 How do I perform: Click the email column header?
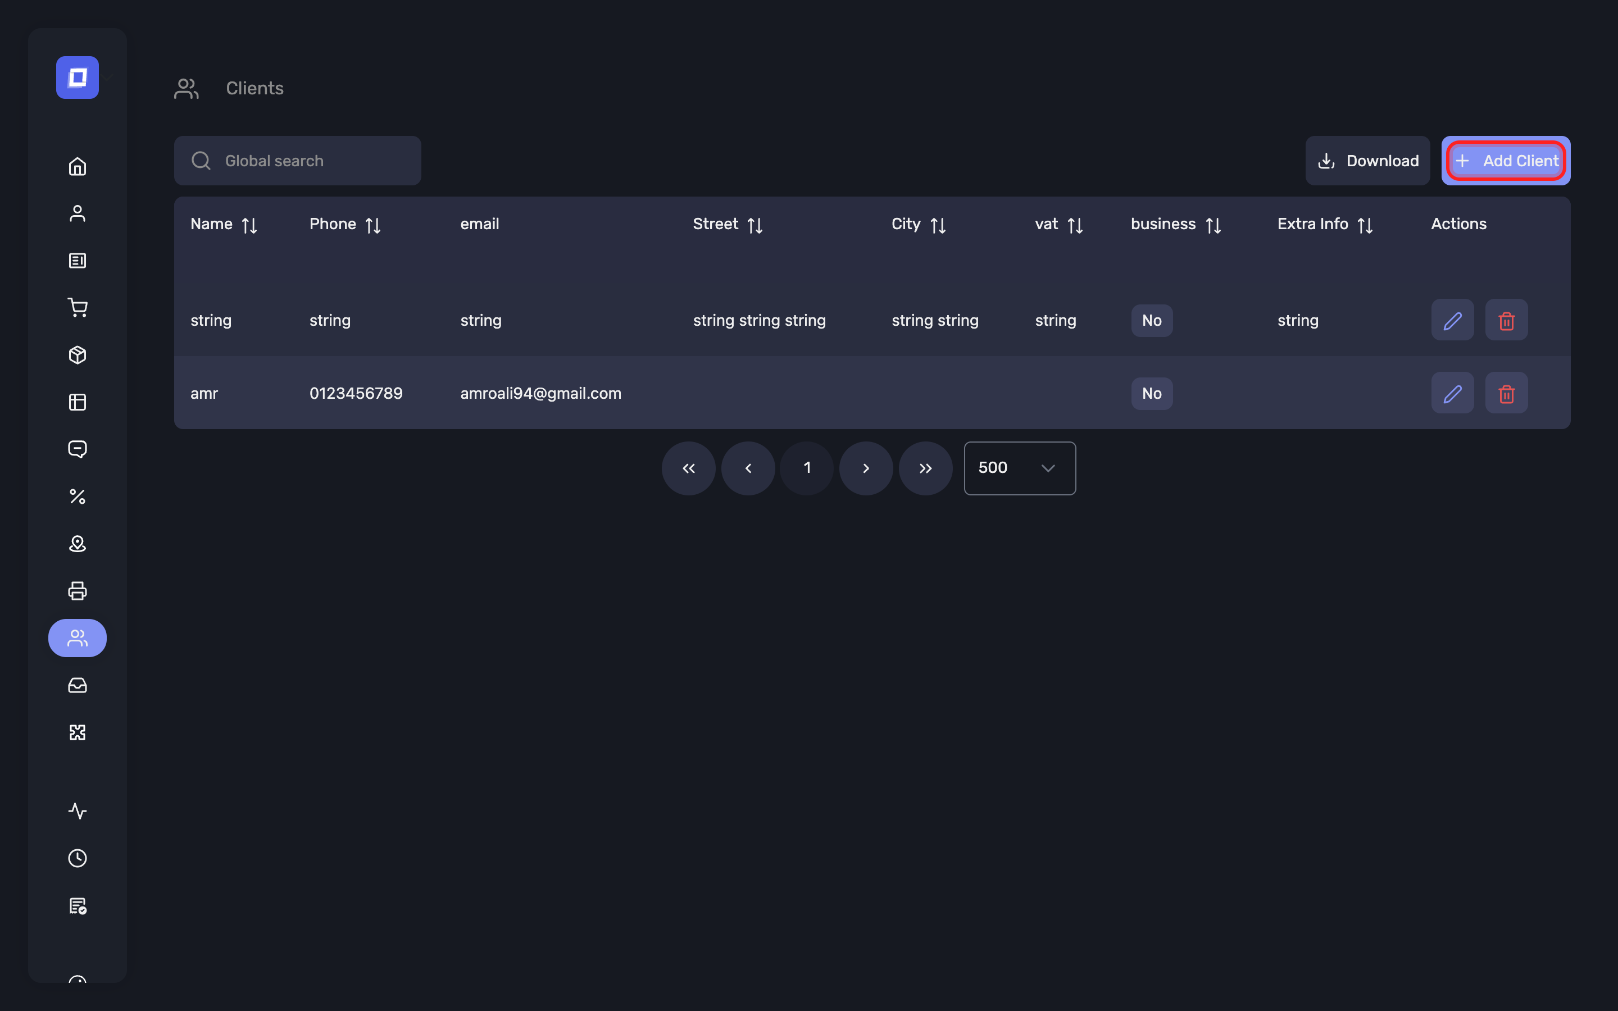click(479, 224)
